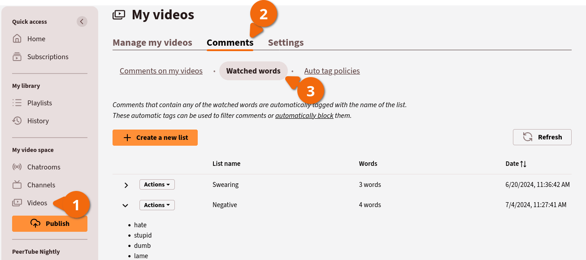Image resolution: width=586 pixels, height=260 pixels.
Task: Open the Auto tag policies link
Action: tap(332, 71)
